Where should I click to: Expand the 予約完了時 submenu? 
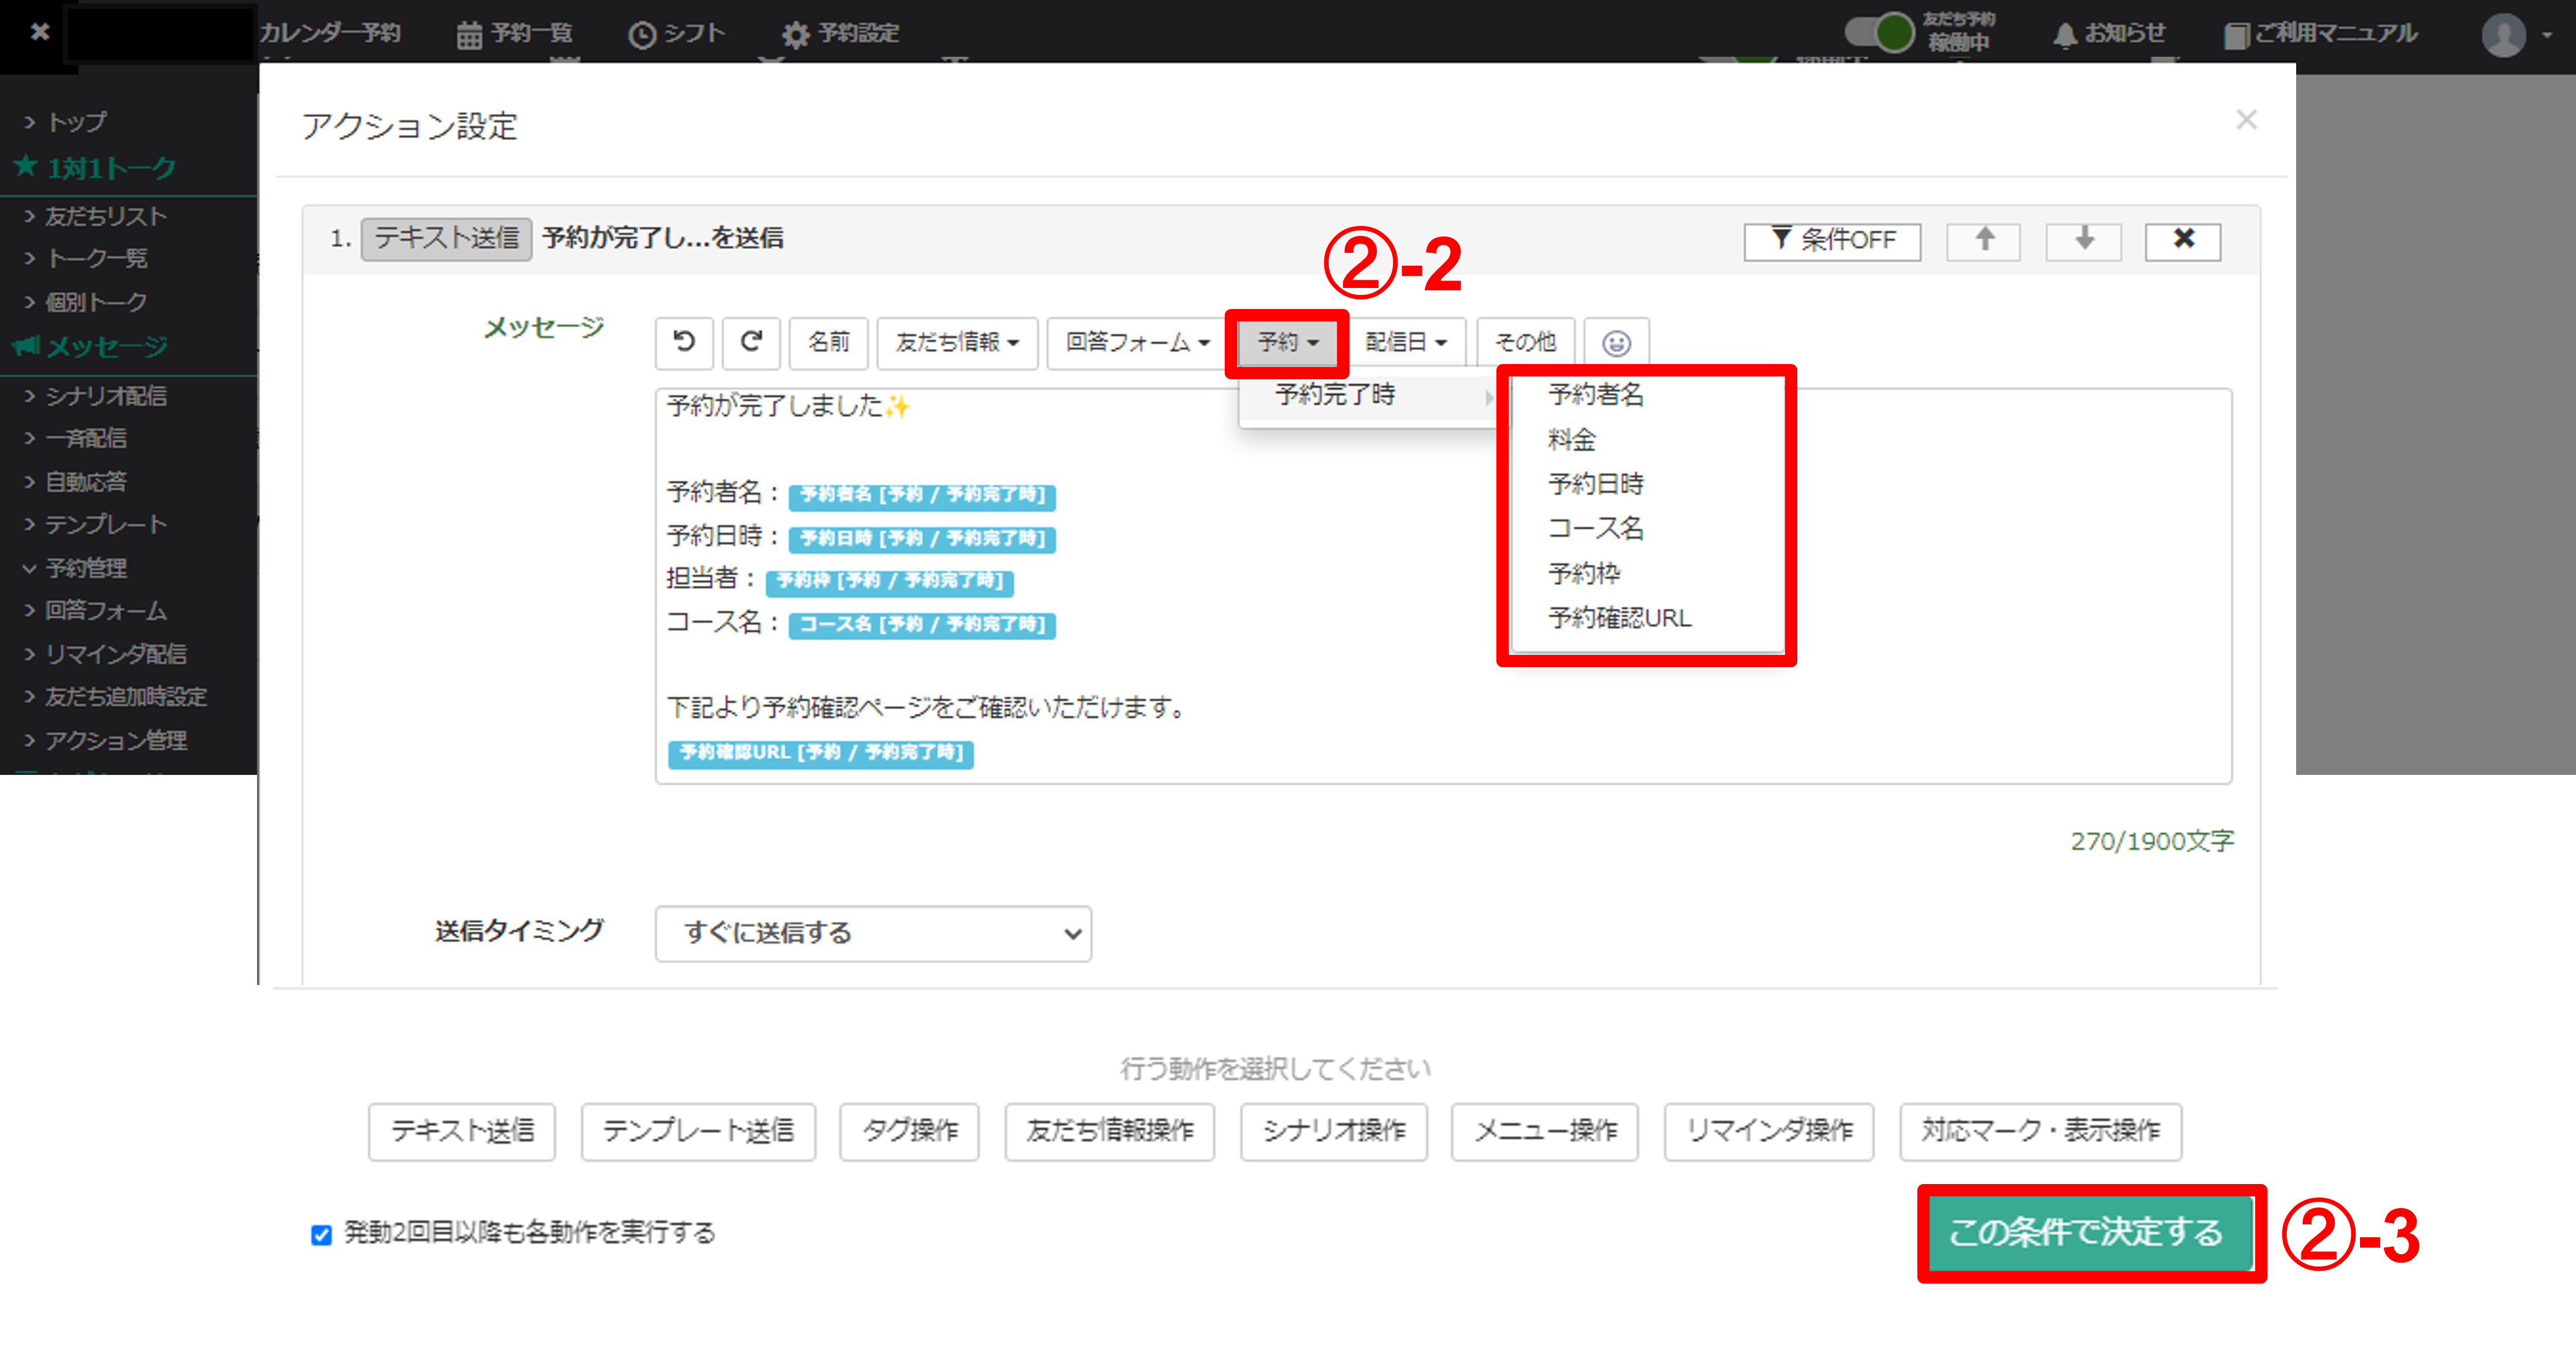point(1370,395)
